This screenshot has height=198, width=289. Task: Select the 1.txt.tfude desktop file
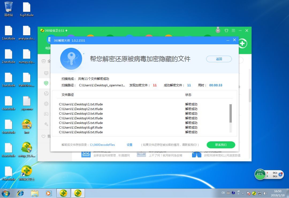point(9,33)
